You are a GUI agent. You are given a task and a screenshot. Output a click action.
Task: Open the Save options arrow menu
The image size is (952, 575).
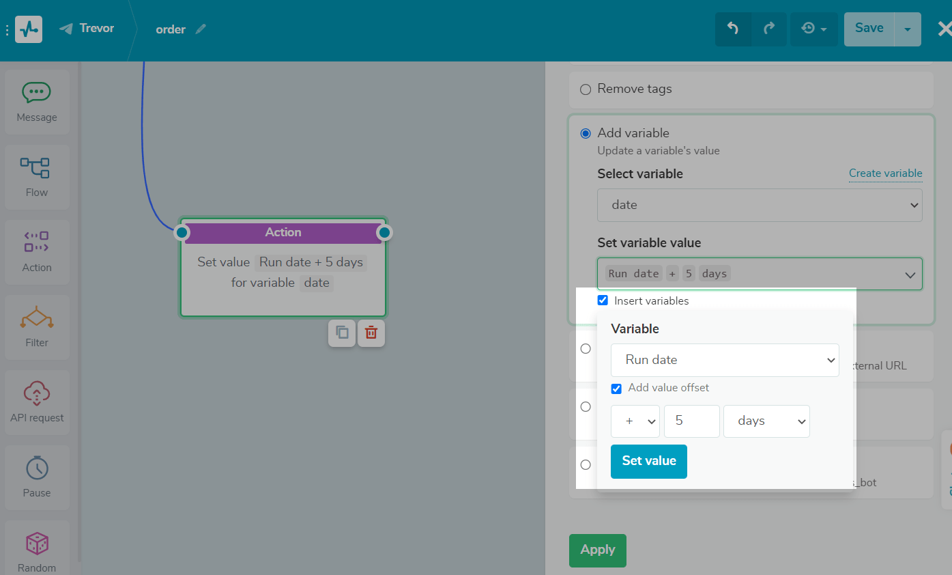pos(907,29)
